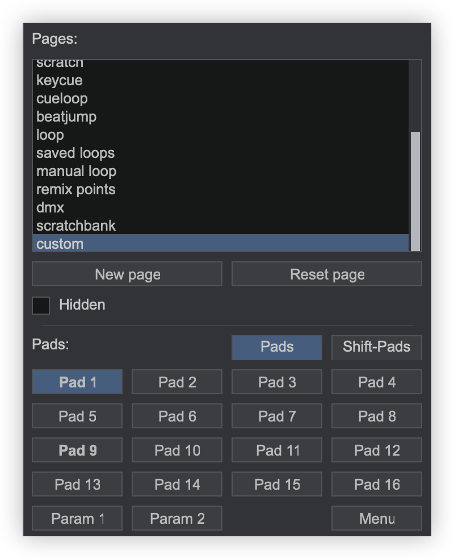
Task: Select Pad 12 button
Action: 377,450
